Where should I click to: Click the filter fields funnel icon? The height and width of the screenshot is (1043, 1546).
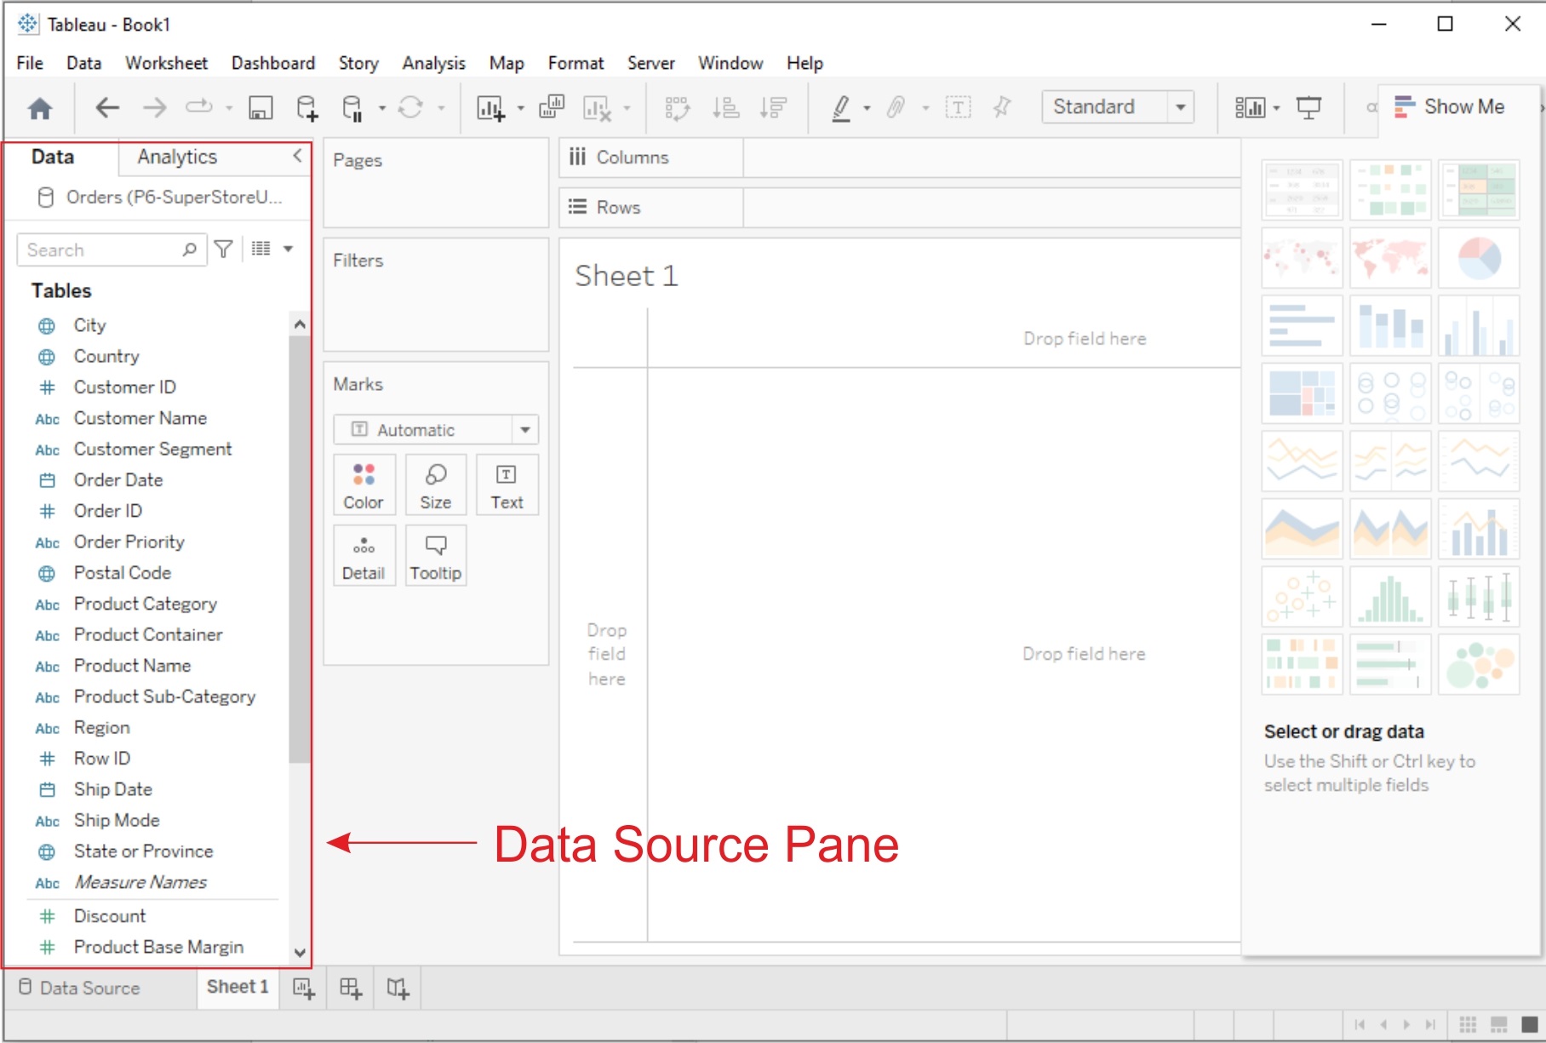[223, 249]
